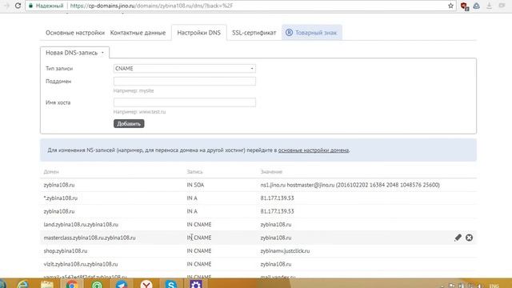This screenshot has height=288, width=512.
Task: Click the vizit.zybina108.ru.zybina108.ru entry
Action: pyautogui.click(x=81, y=264)
